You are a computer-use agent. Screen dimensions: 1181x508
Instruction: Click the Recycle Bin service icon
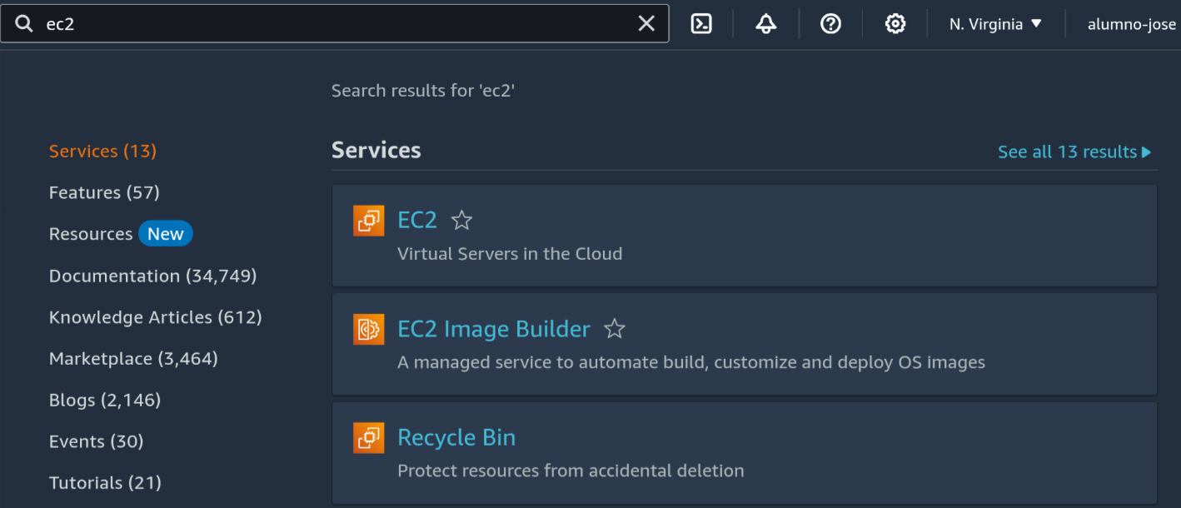click(x=368, y=437)
